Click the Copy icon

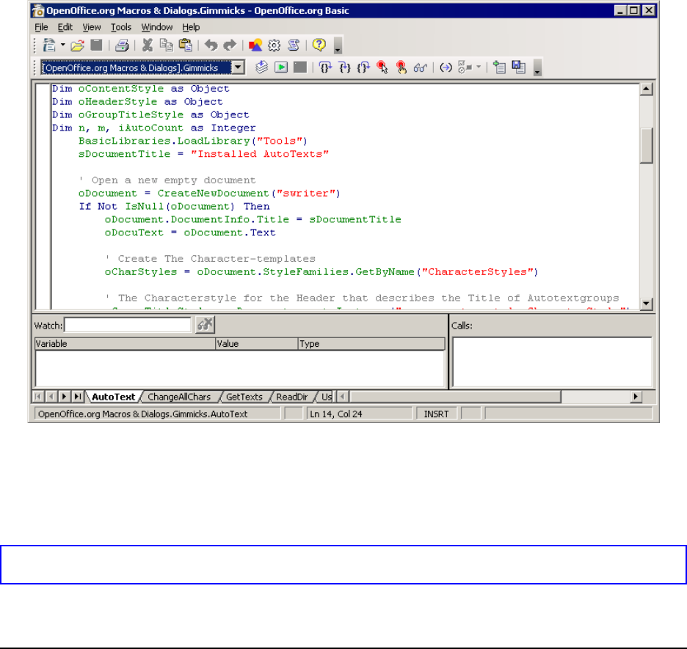point(166,45)
